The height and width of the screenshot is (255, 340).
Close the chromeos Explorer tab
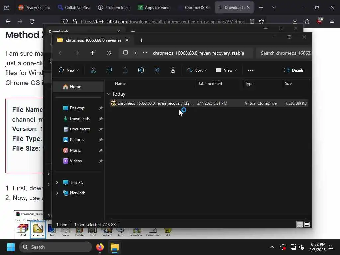127,40
